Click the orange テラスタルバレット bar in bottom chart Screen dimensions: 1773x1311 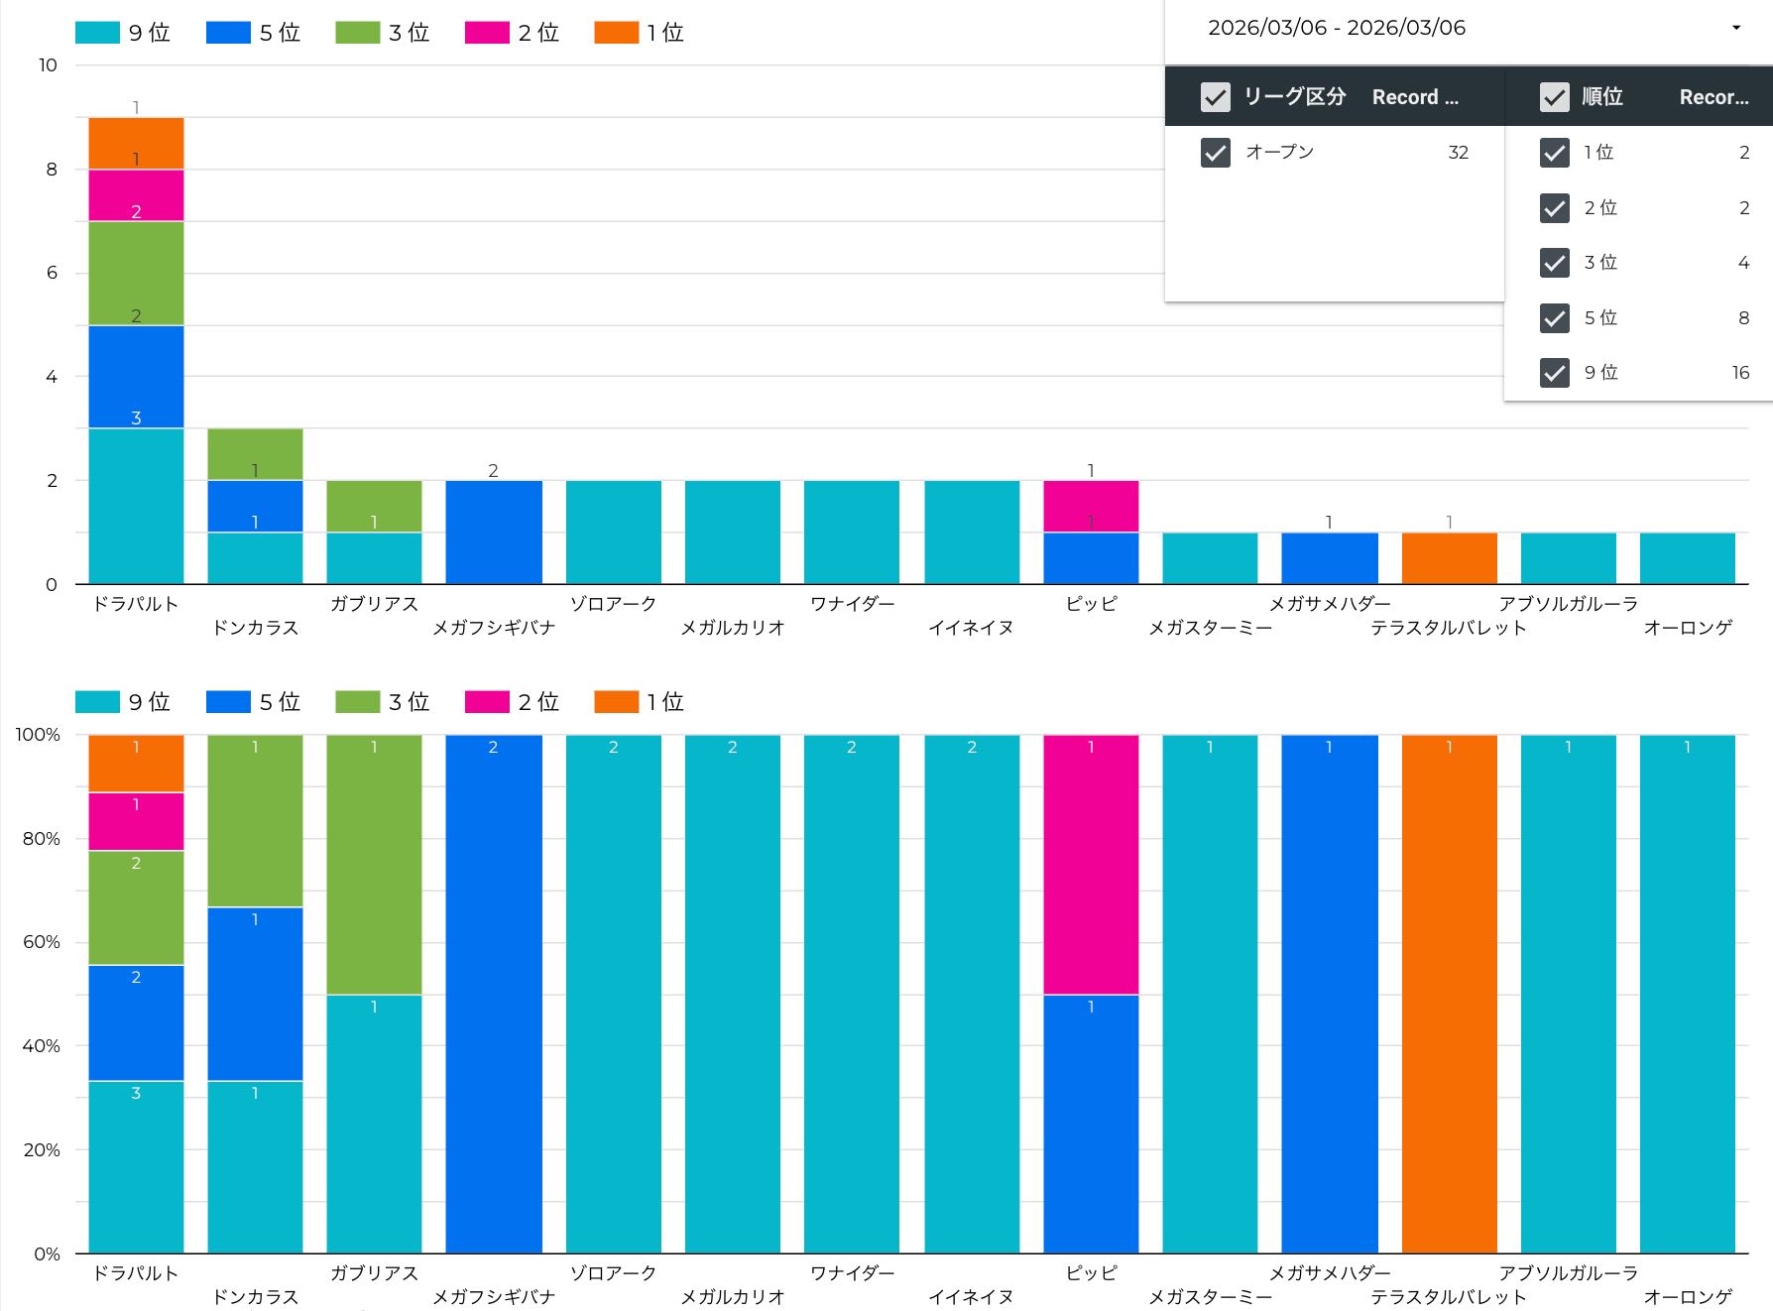1449,992
